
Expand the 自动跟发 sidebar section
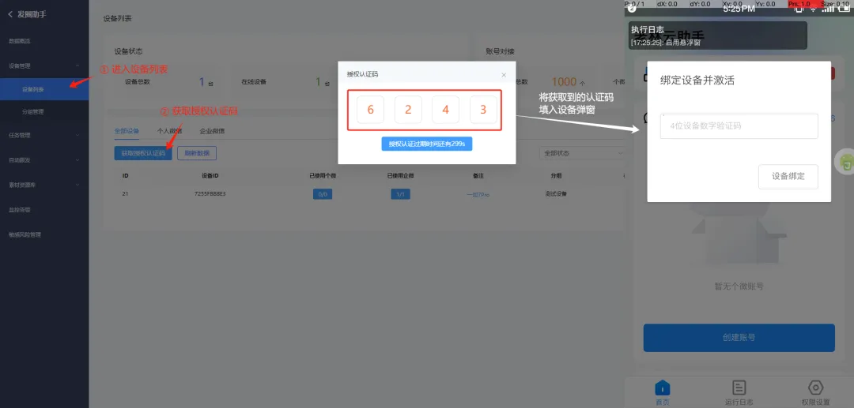coord(44,160)
